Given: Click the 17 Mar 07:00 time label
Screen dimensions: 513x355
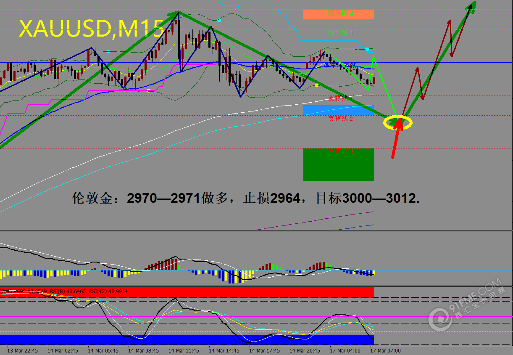Looking at the screenshot, I should pyautogui.click(x=385, y=350).
